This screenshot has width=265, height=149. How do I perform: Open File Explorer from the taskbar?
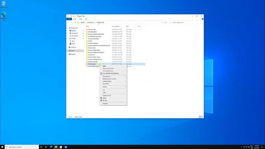[56, 147]
